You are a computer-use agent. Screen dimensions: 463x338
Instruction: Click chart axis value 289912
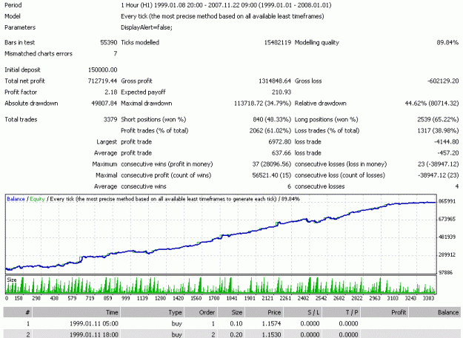447,254
